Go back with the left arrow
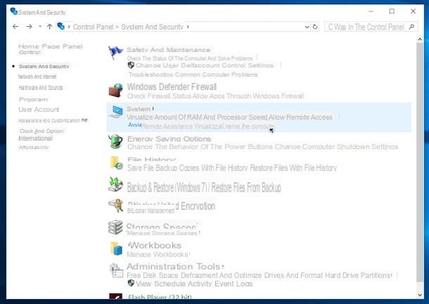Viewport: 429px width, 304px height. (15, 27)
